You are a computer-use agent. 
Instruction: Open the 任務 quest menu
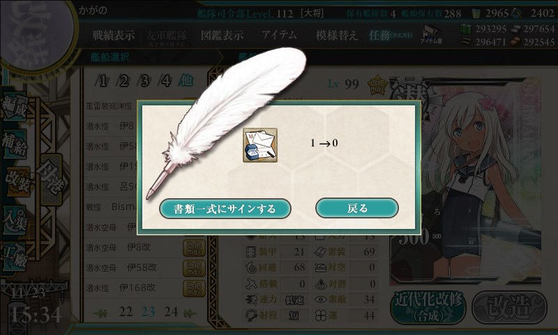tap(391, 35)
